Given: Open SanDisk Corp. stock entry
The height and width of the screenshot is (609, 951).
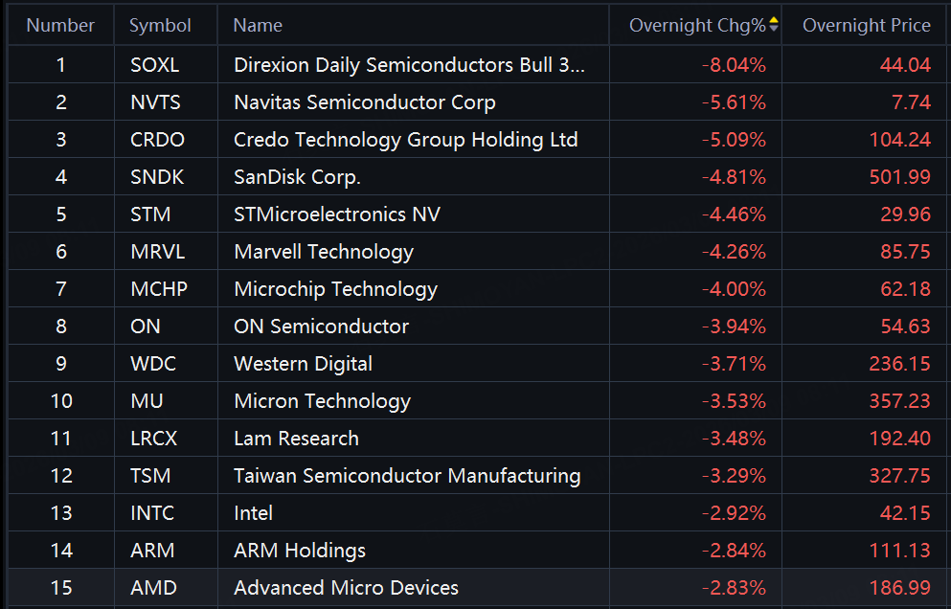Looking at the screenshot, I should click(x=297, y=177).
